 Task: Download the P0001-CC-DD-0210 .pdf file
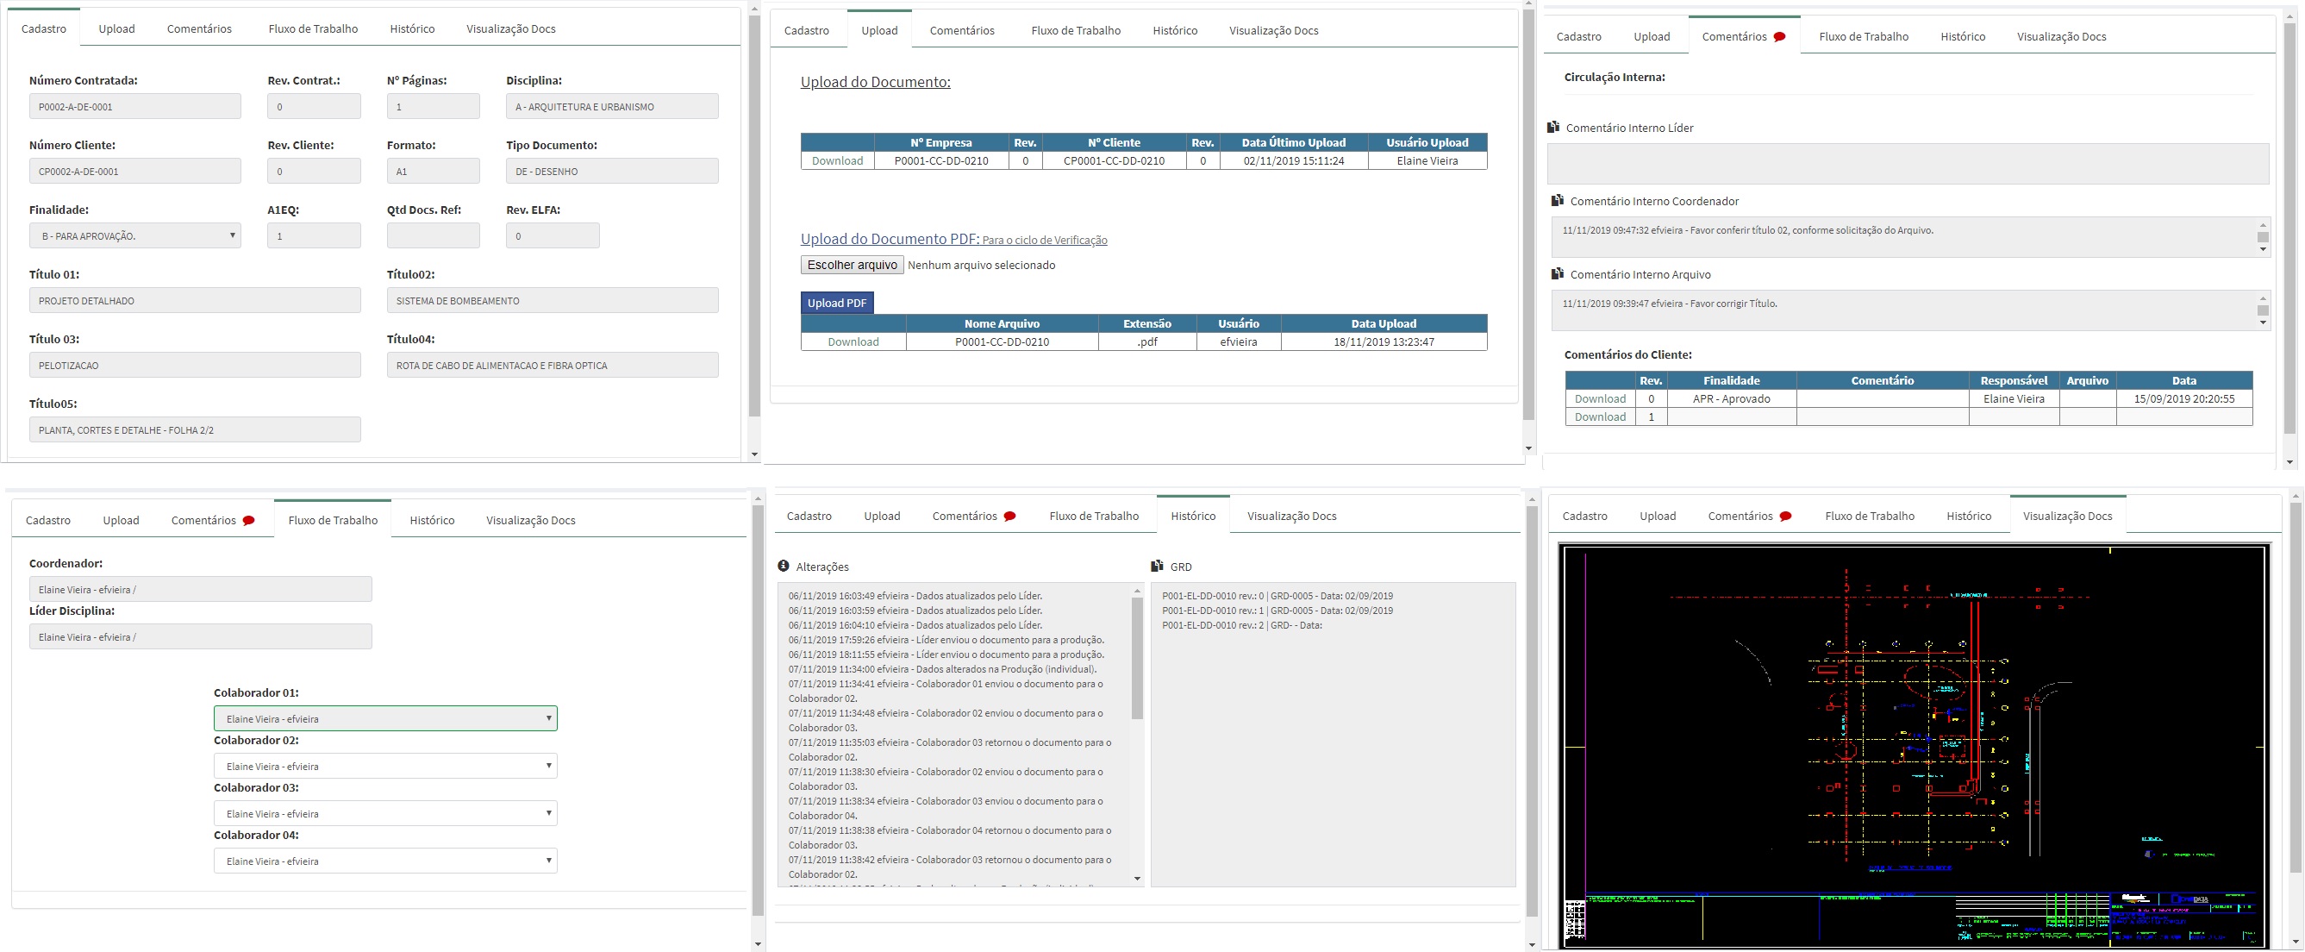[853, 341]
